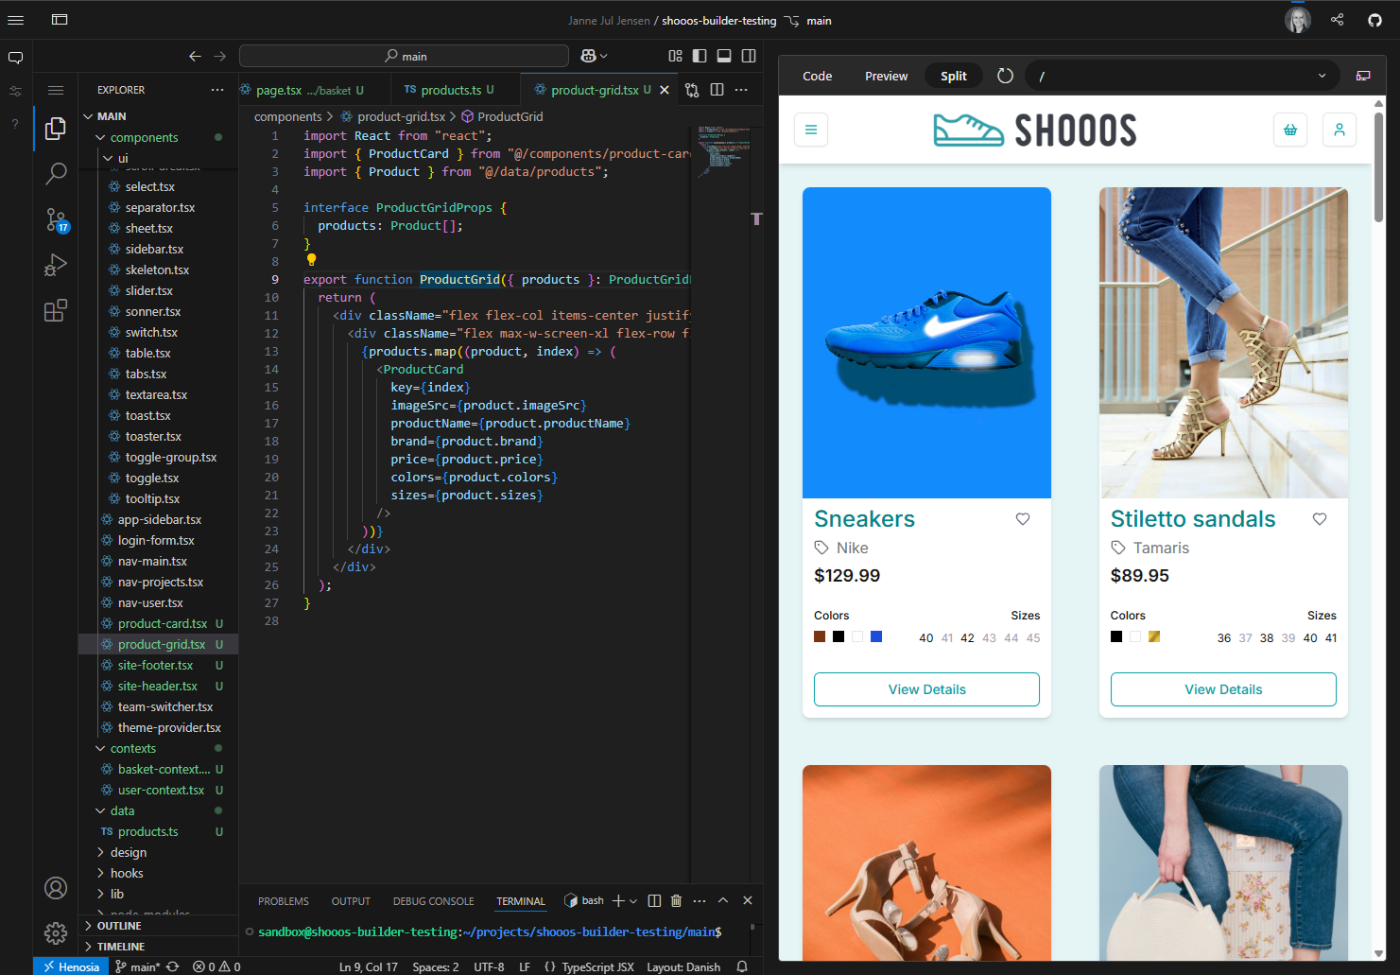Add Sneakers to favorites with heart
This screenshot has height=975, width=1400.
click(1023, 519)
